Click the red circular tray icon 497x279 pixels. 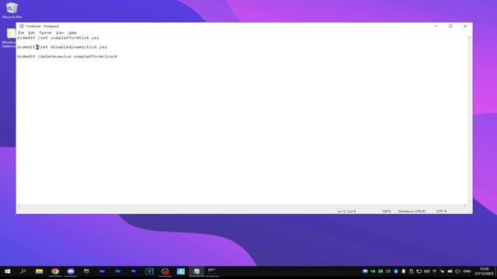tap(457, 271)
